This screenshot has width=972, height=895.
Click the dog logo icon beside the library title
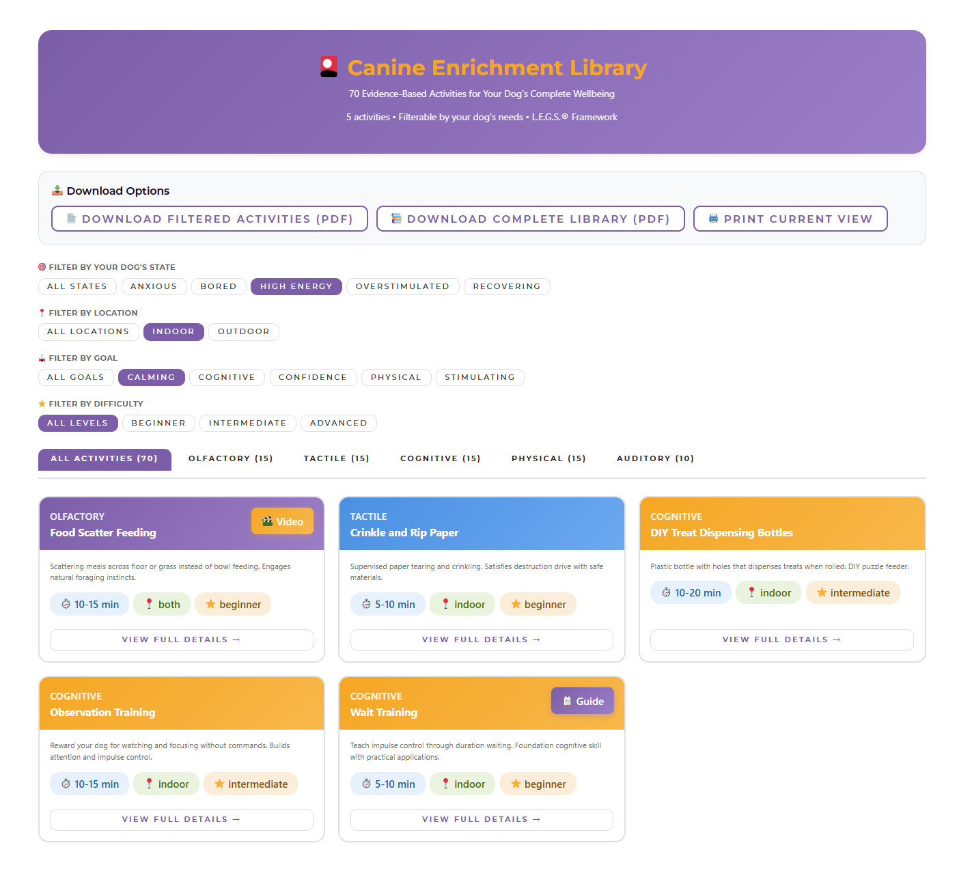pos(329,67)
